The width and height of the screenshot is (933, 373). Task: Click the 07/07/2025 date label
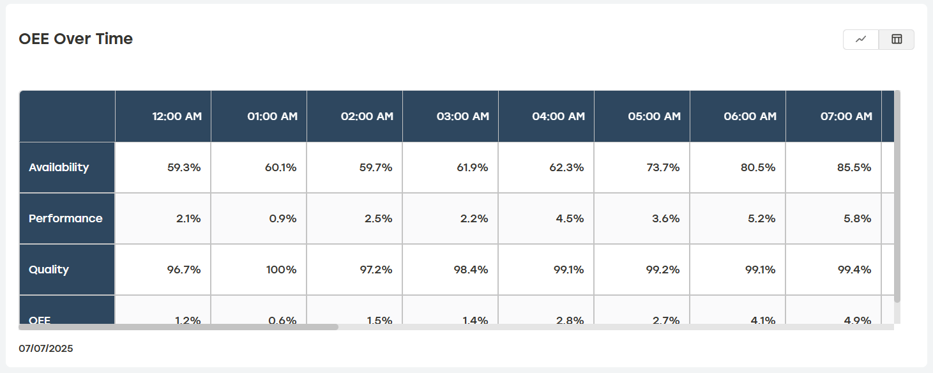tap(46, 349)
